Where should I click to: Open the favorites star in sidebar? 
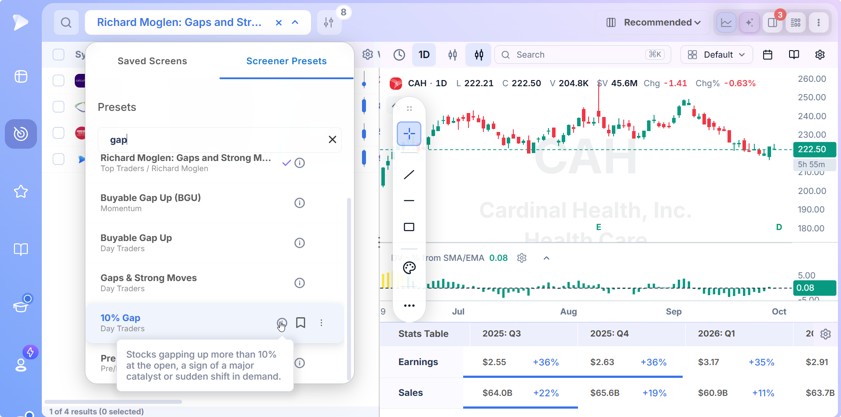(21, 192)
